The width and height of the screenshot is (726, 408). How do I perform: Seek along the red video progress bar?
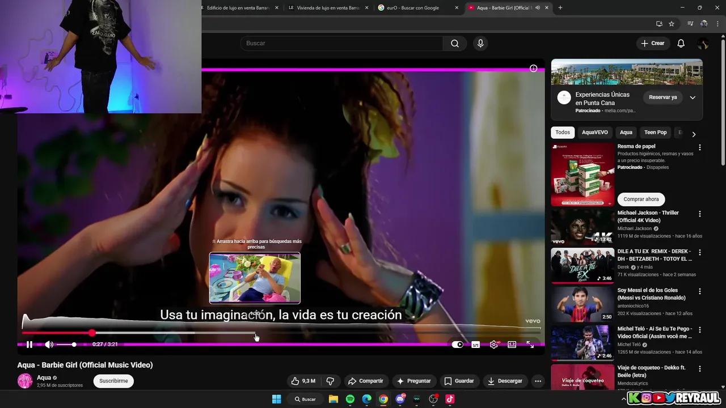pyautogui.click(x=281, y=333)
